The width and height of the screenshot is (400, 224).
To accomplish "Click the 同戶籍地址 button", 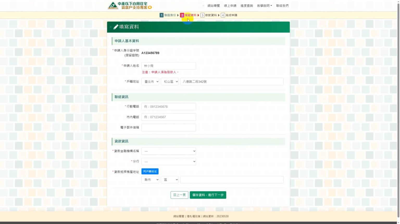I will 150,171.
